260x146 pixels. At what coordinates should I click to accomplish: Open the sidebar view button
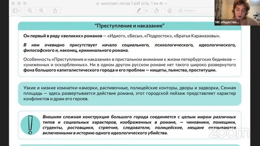click(15, 11)
